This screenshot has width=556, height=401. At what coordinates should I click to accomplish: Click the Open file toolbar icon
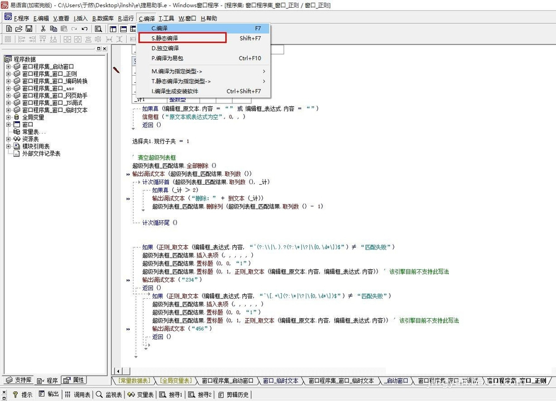19,28
